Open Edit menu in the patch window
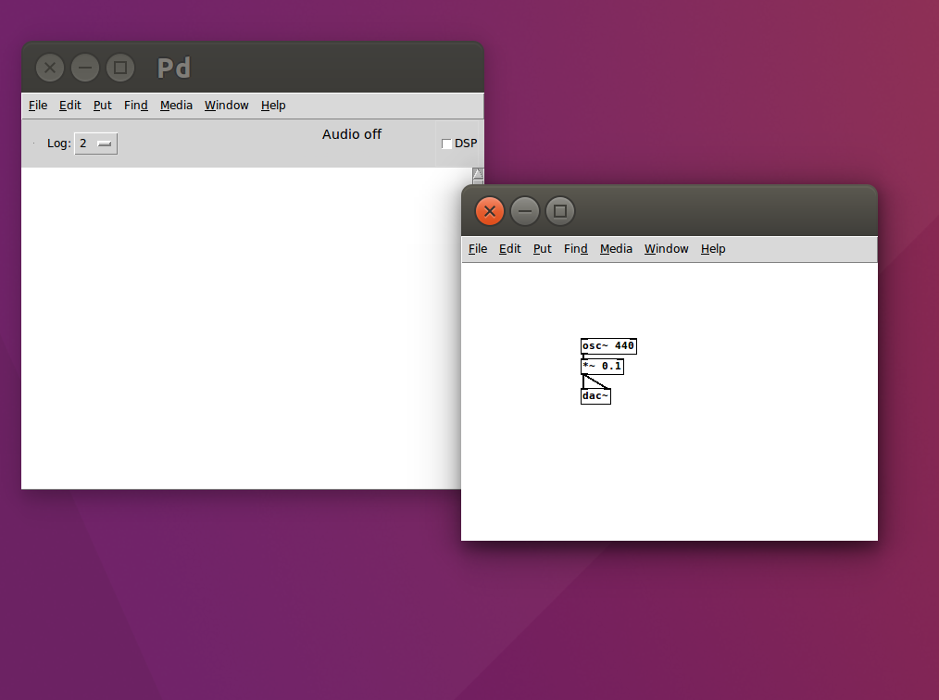939x700 pixels. pos(509,249)
